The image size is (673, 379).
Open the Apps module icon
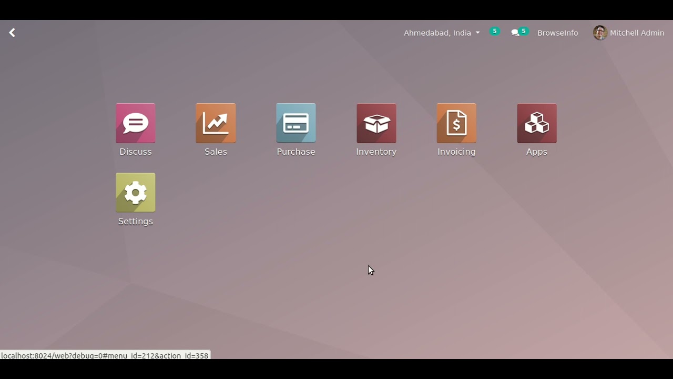(537, 123)
